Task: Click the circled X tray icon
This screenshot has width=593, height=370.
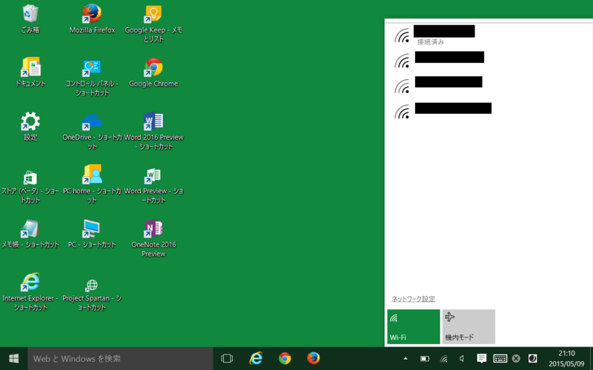Action: pyautogui.click(x=516, y=358)
